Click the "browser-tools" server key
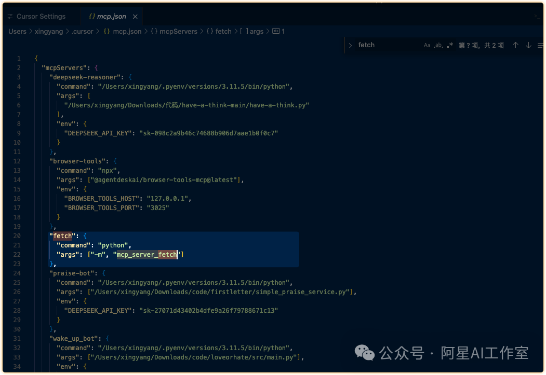The image size is (546, 375). (78, 161)
